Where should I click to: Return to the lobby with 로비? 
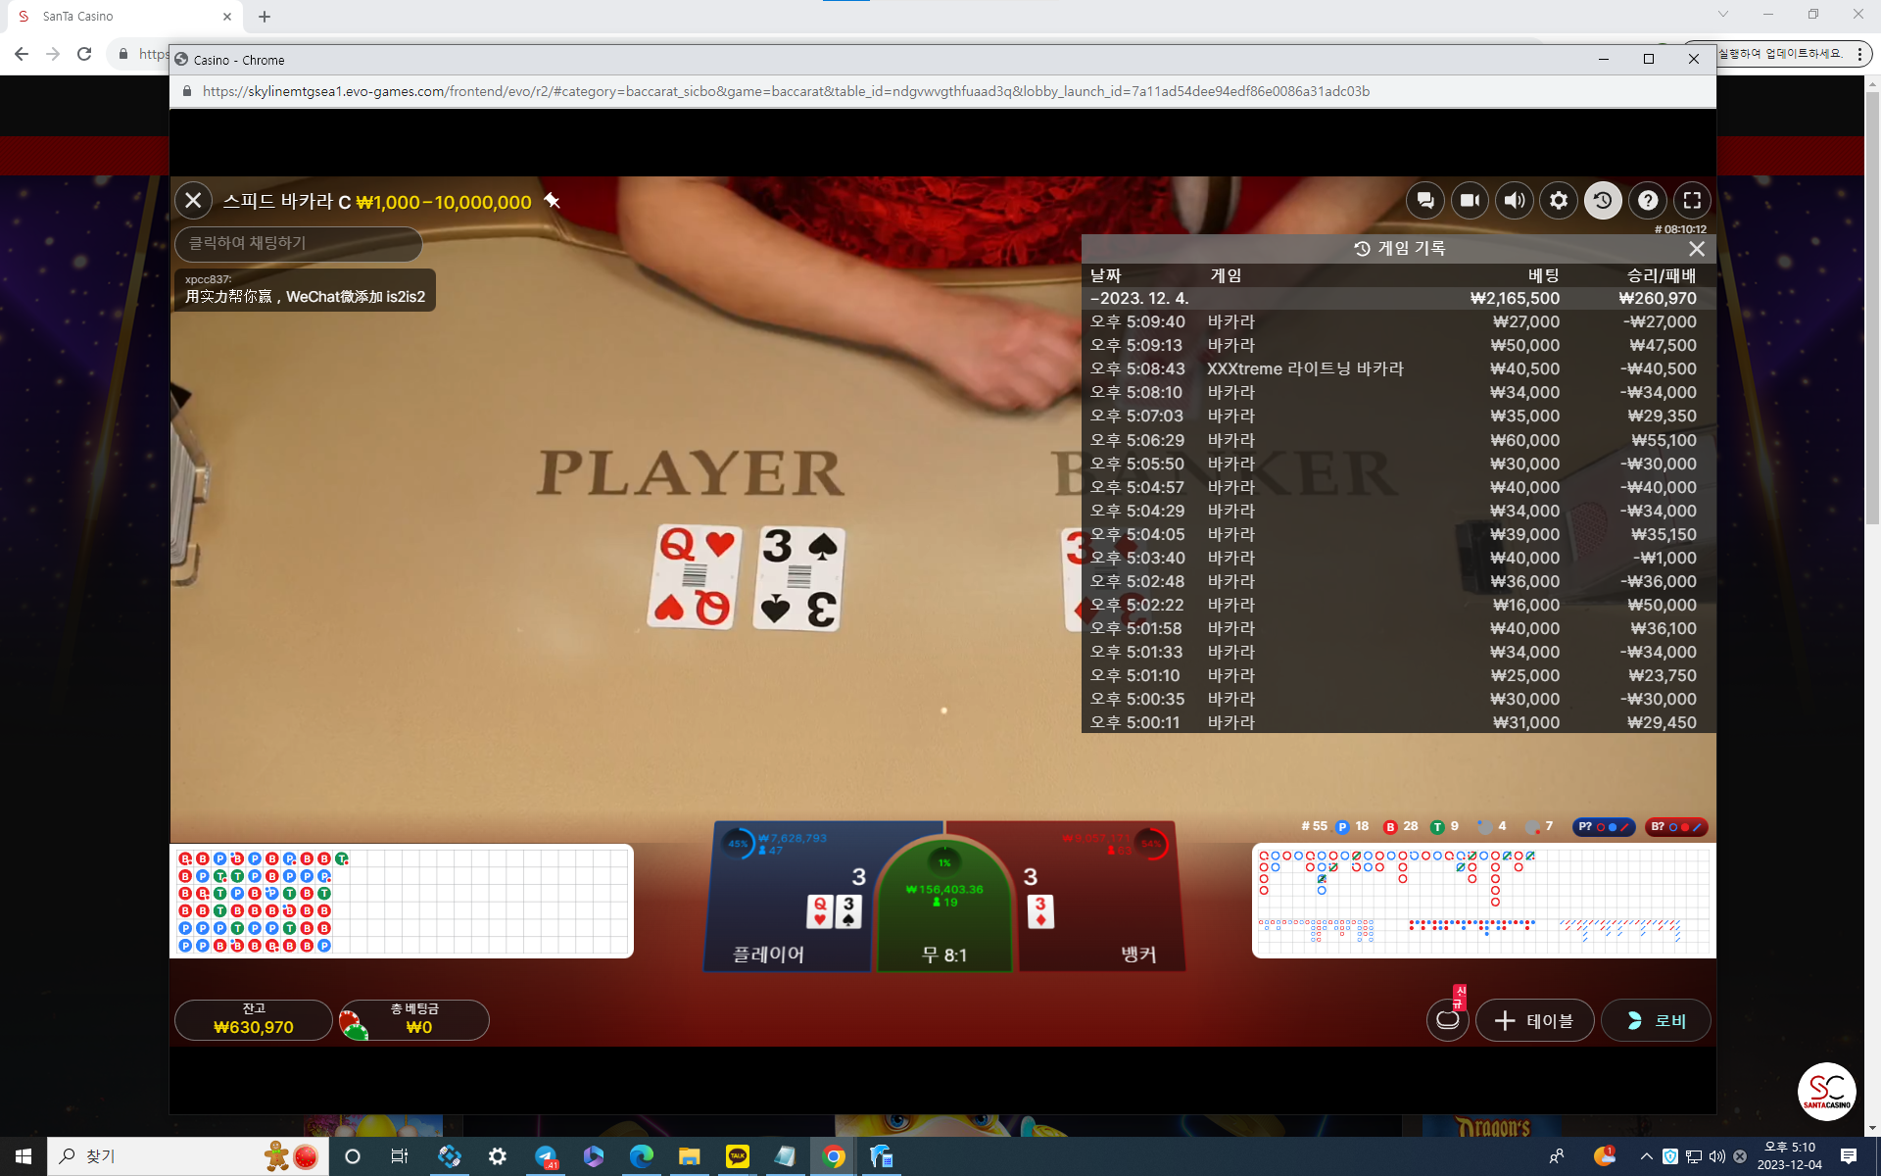(1656, 1021)
